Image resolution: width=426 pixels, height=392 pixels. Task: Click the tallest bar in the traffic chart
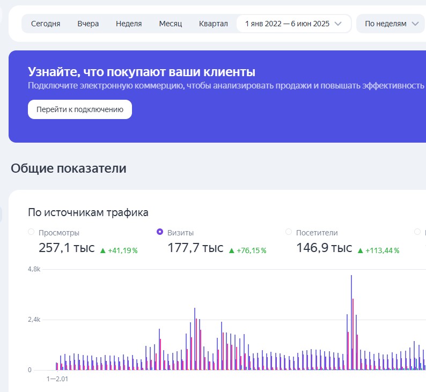pos(351,322)
